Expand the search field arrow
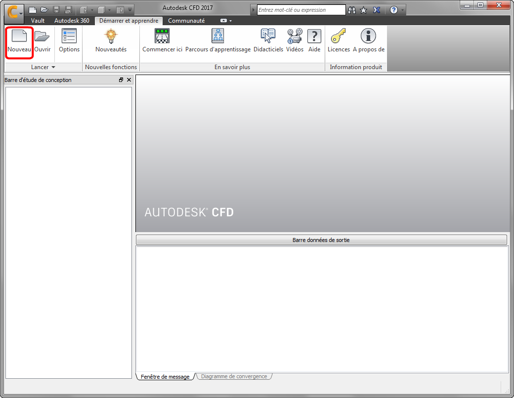Image resolution: width=514 pixels, height=398 pixels. pos(254,10)
